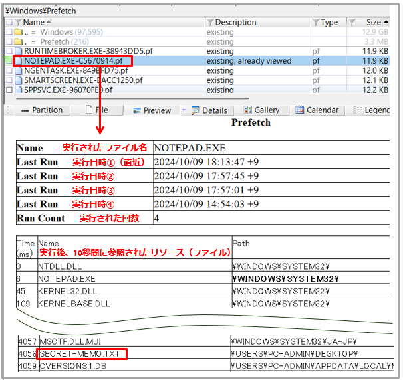The width and height of the screenshot is (403, 380).
Task: Open the Calendar tab
Action: (317, 110)
